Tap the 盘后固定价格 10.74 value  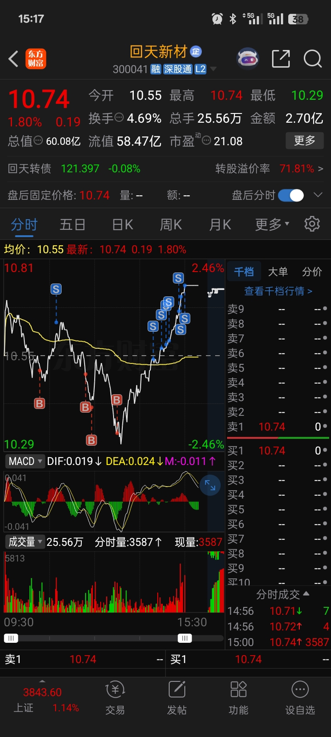point(94,195)
